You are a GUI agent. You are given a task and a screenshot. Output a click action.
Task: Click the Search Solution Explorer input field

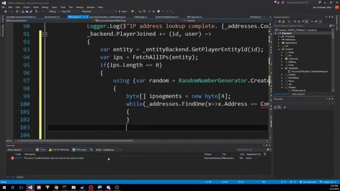click(x=301, y=26)
